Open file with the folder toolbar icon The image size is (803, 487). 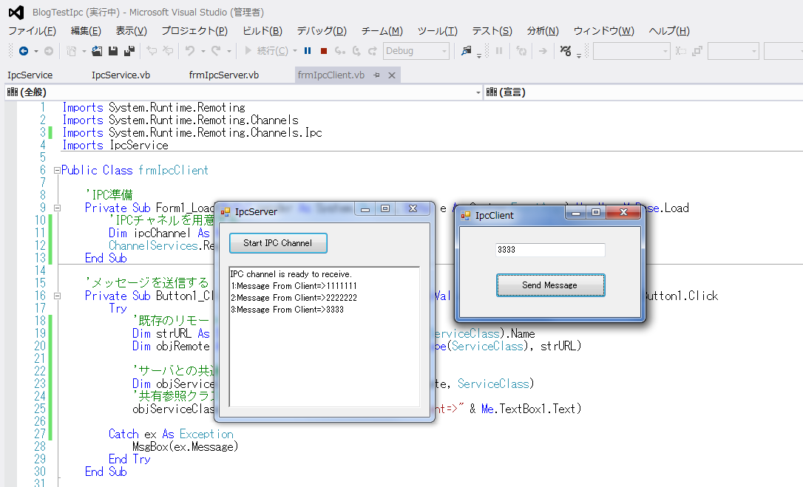click(97, 51)
